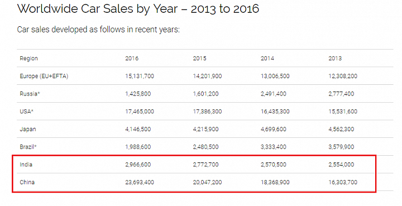This screenshot has height=206, width=402.
Task: Click USA 2016 sales figure 17,465,000
Action: click(x=140, y=112)
